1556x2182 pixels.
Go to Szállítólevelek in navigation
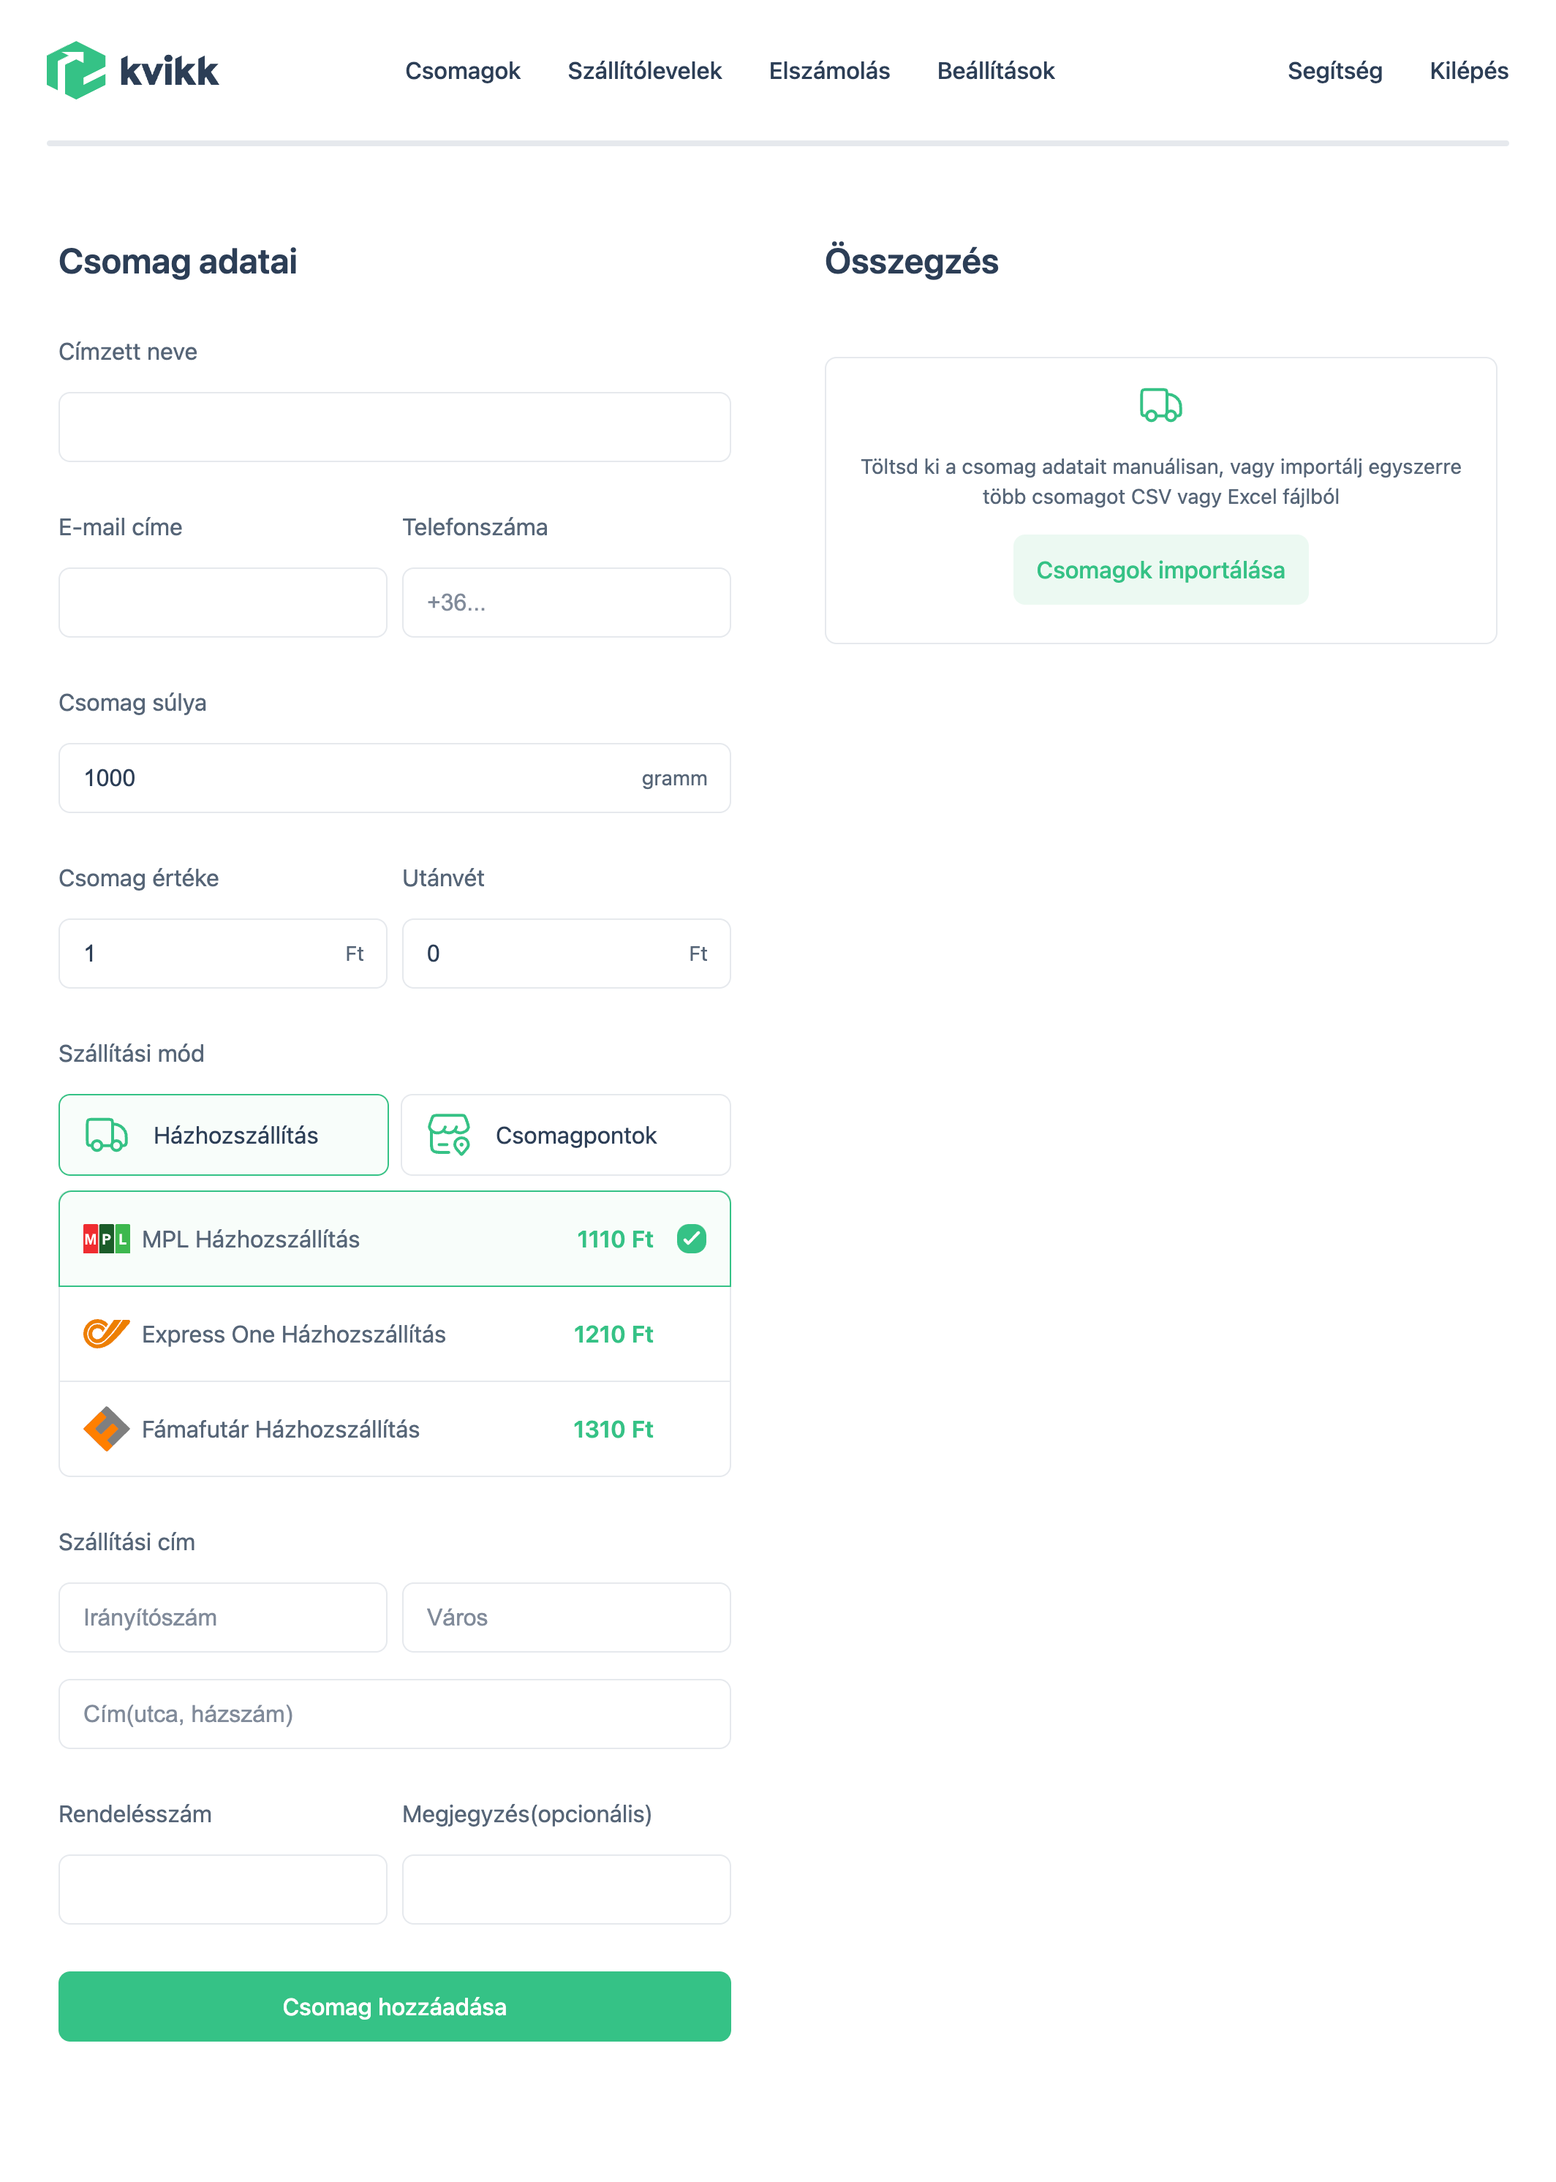point(644,71)
